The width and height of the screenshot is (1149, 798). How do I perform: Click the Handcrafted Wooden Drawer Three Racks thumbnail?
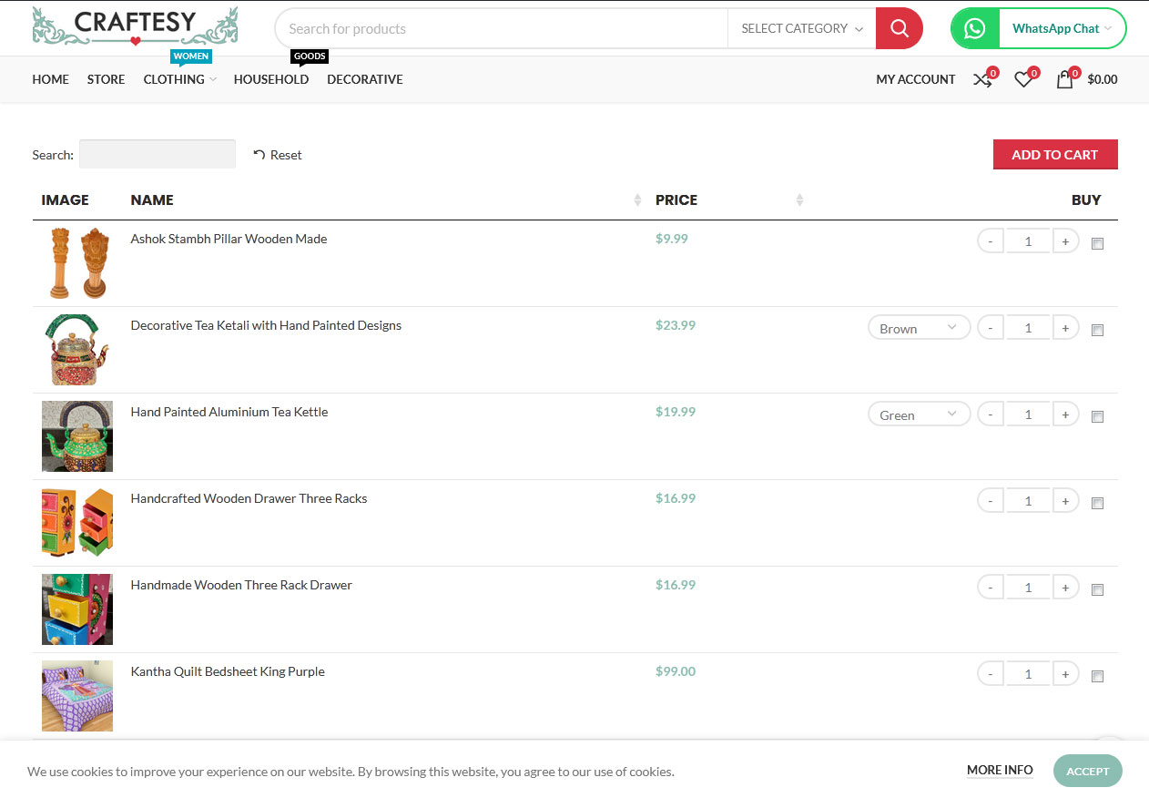pos(77,523)
